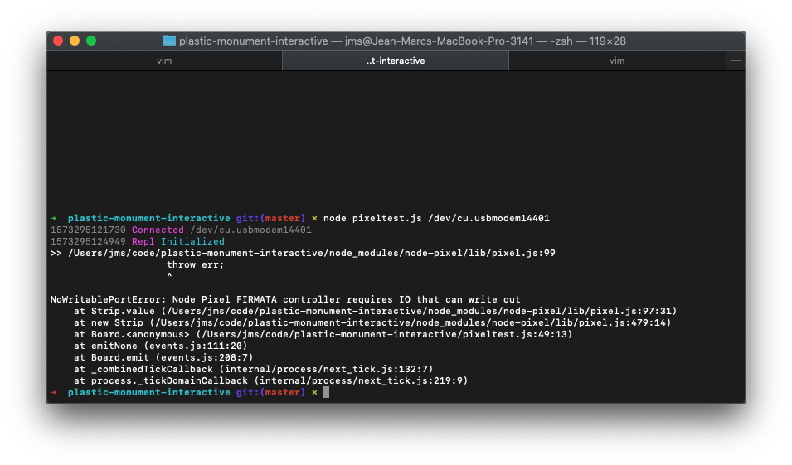Click the cursor block at bottom prompt
This screenshot has height=465, width=792.
click(326, 392)
